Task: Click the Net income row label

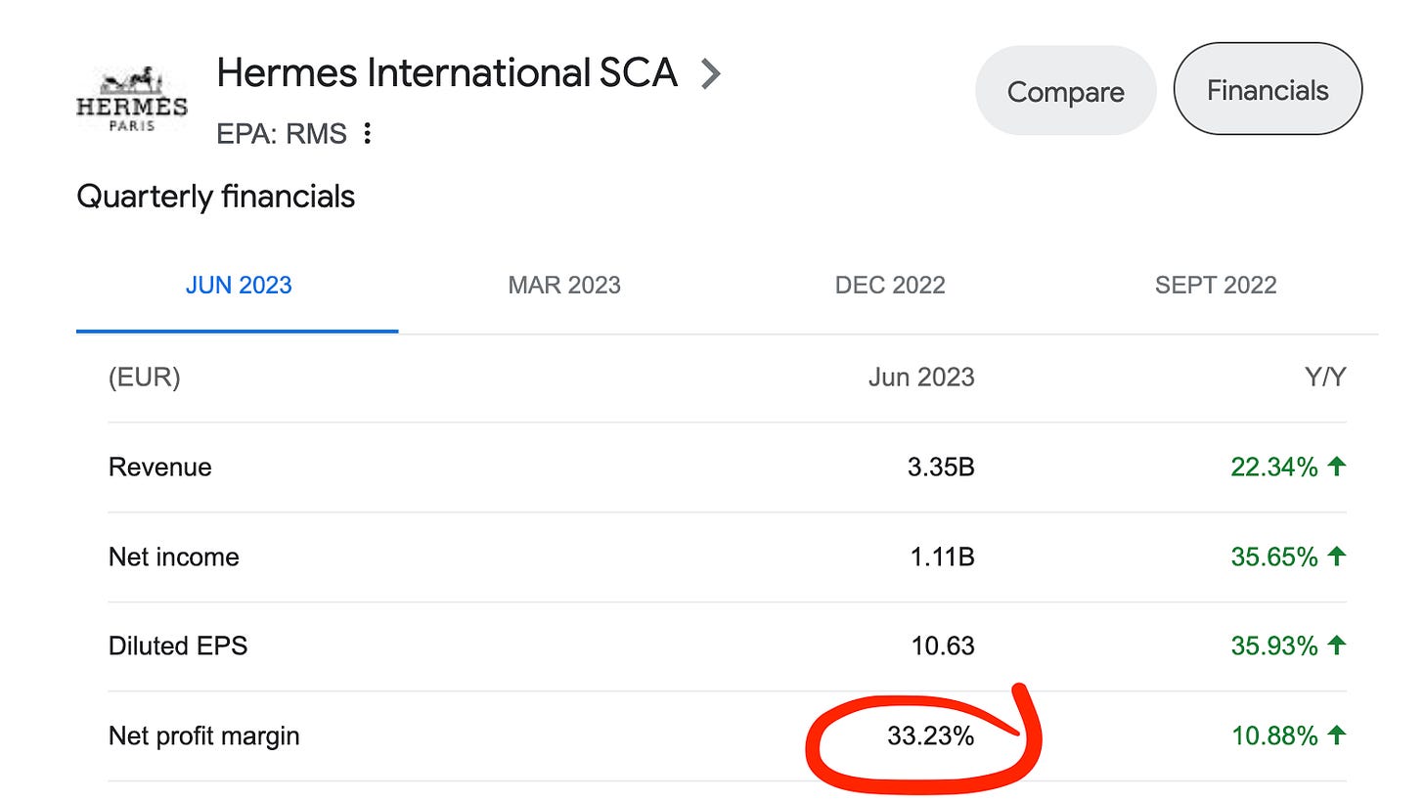Action: click(x=173, y=557)
